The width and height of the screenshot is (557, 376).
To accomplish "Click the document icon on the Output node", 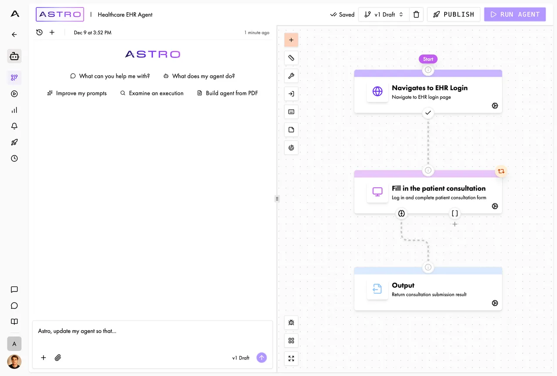I will [377, 289].
